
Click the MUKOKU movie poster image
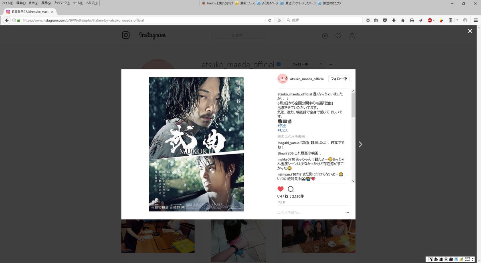click(x=196, y=144)
